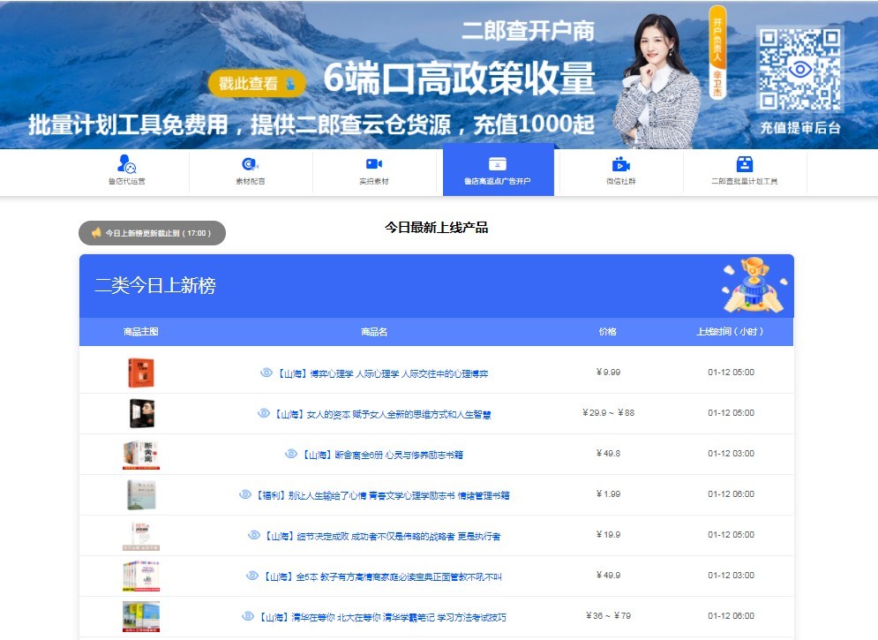Open 【山海】全5本 教子有方 product link

pos(382,576)
